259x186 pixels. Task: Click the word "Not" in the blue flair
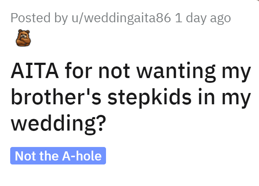[25, 156]
